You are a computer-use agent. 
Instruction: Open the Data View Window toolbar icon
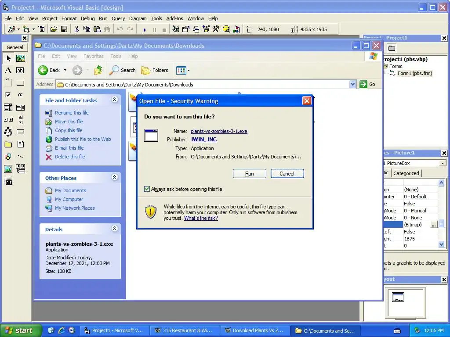pos(226,29)
